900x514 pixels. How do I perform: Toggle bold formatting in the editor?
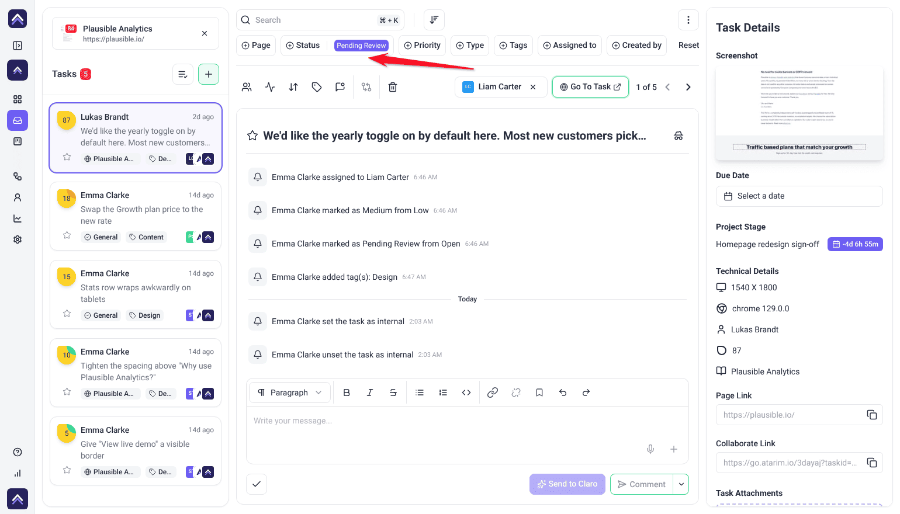tap(347, 393)
